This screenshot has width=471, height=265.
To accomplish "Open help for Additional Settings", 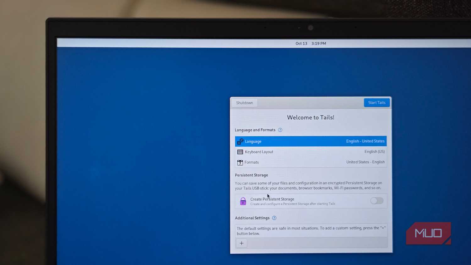I will [x=274, y=218].
